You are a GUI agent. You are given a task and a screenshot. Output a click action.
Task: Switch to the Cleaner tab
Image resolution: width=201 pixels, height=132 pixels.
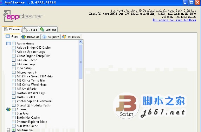point(12,29)
